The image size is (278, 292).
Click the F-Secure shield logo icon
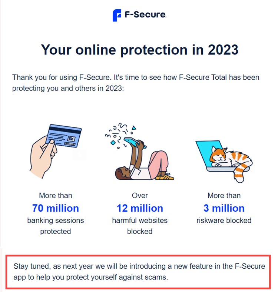(x=117, y=16)
